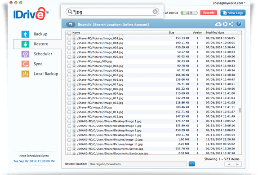Select /Shane-PC/Pictures/image_013.jpg file name

point(100,98)
